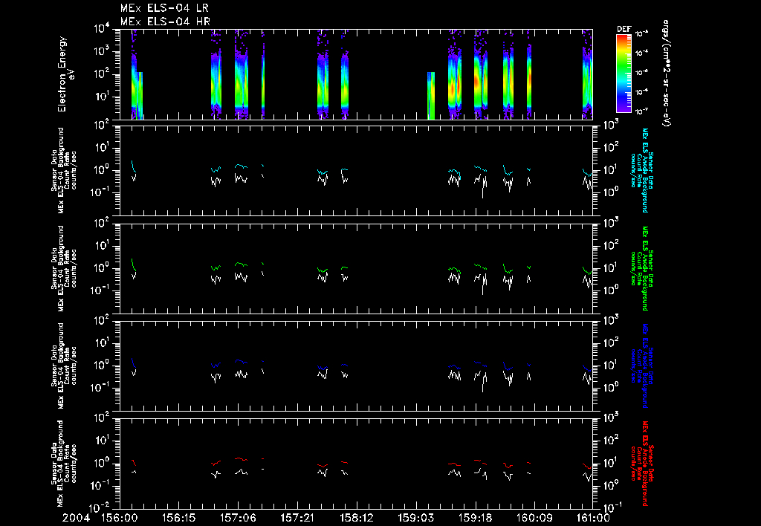The width and height of the screenshot is (761, 526).
Task: Click the left axis label of the green-trace panel
Action: [x=64, y=268]
